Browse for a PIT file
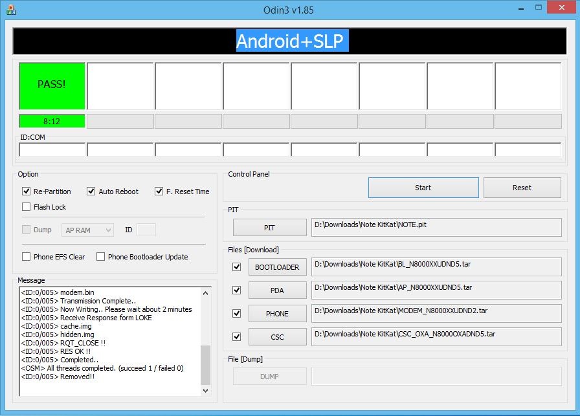Viewport: 580px width, 416px height. coord(270,228)
